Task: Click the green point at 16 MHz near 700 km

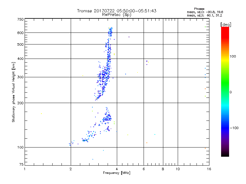Action: coord(205,27)
